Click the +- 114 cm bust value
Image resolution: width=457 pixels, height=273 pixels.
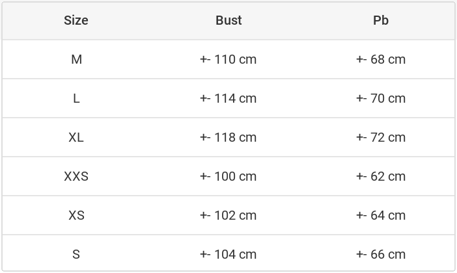click(x=228, y=98)
